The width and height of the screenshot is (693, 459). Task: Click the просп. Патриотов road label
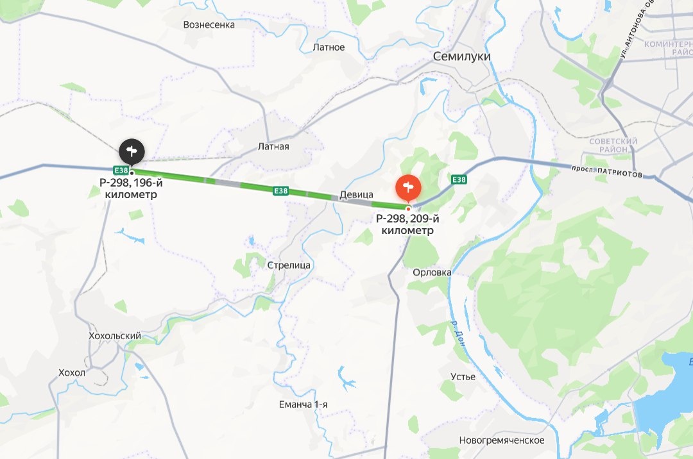607,171
